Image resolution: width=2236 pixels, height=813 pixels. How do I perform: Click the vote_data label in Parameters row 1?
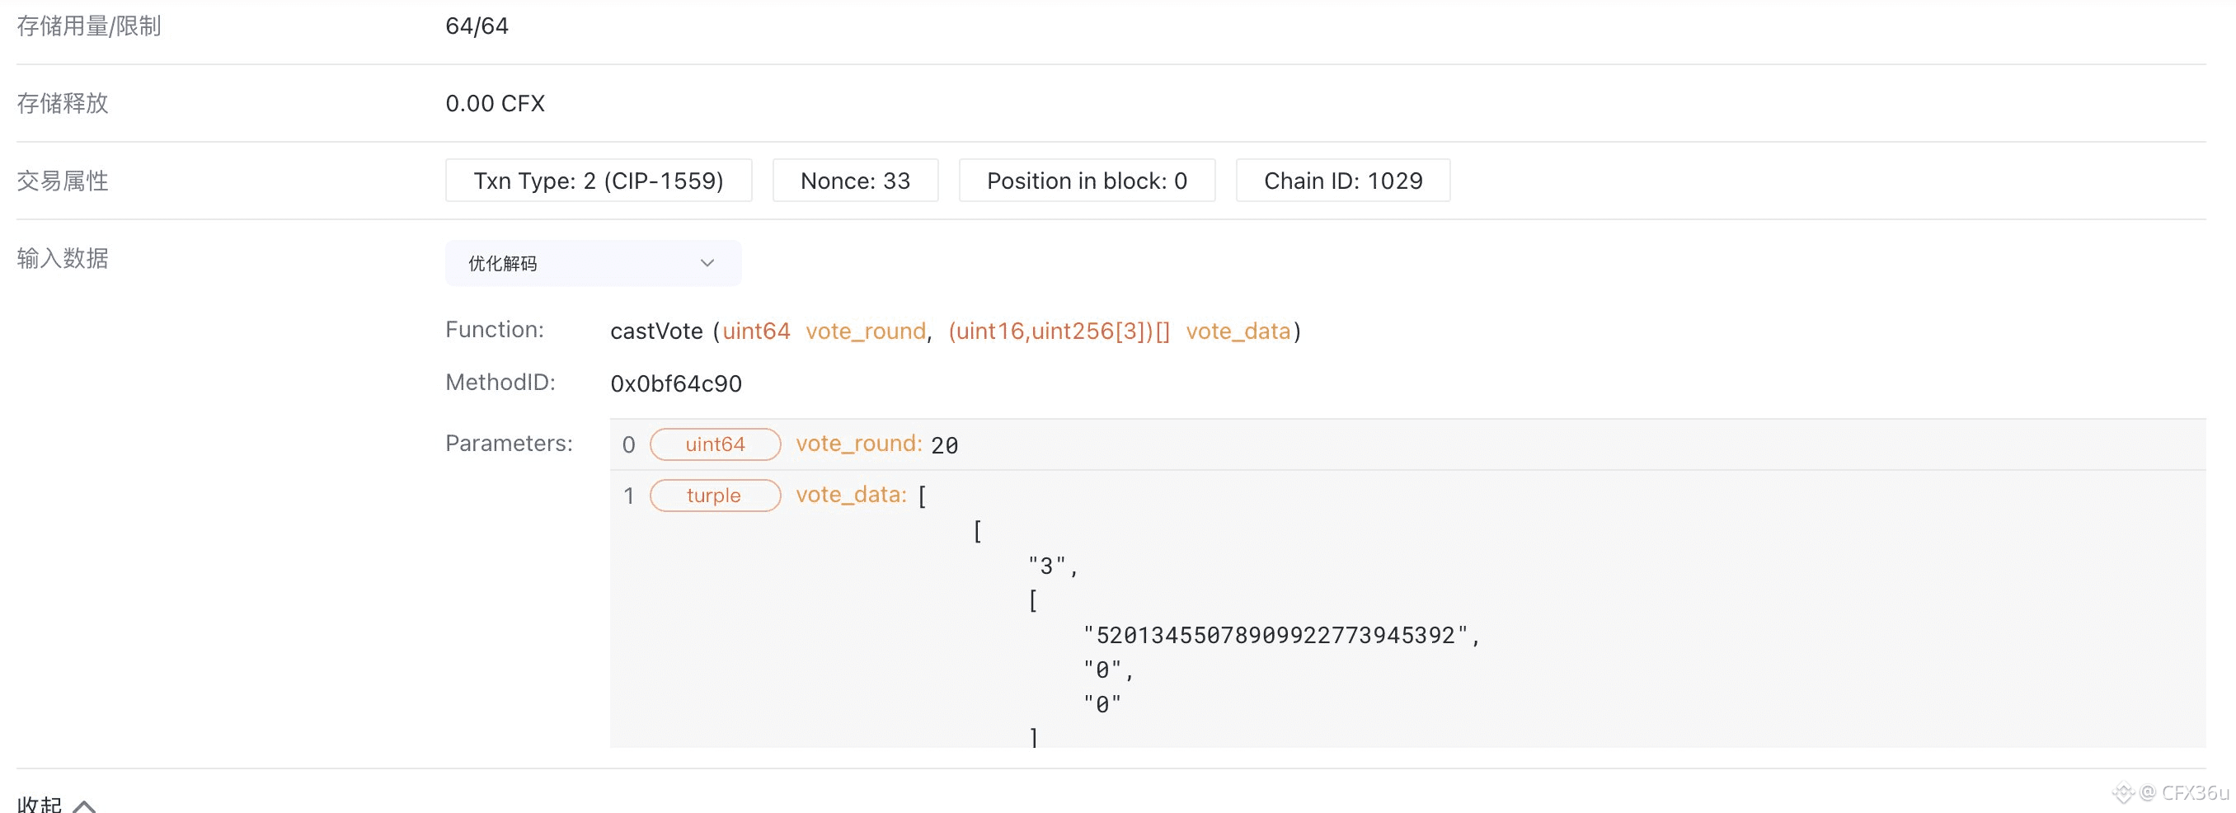coord(851,495)
